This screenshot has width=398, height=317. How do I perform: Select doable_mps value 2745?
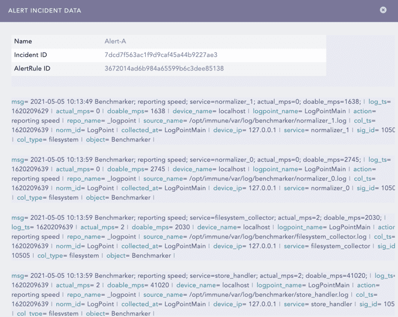[x=158, y=169]
